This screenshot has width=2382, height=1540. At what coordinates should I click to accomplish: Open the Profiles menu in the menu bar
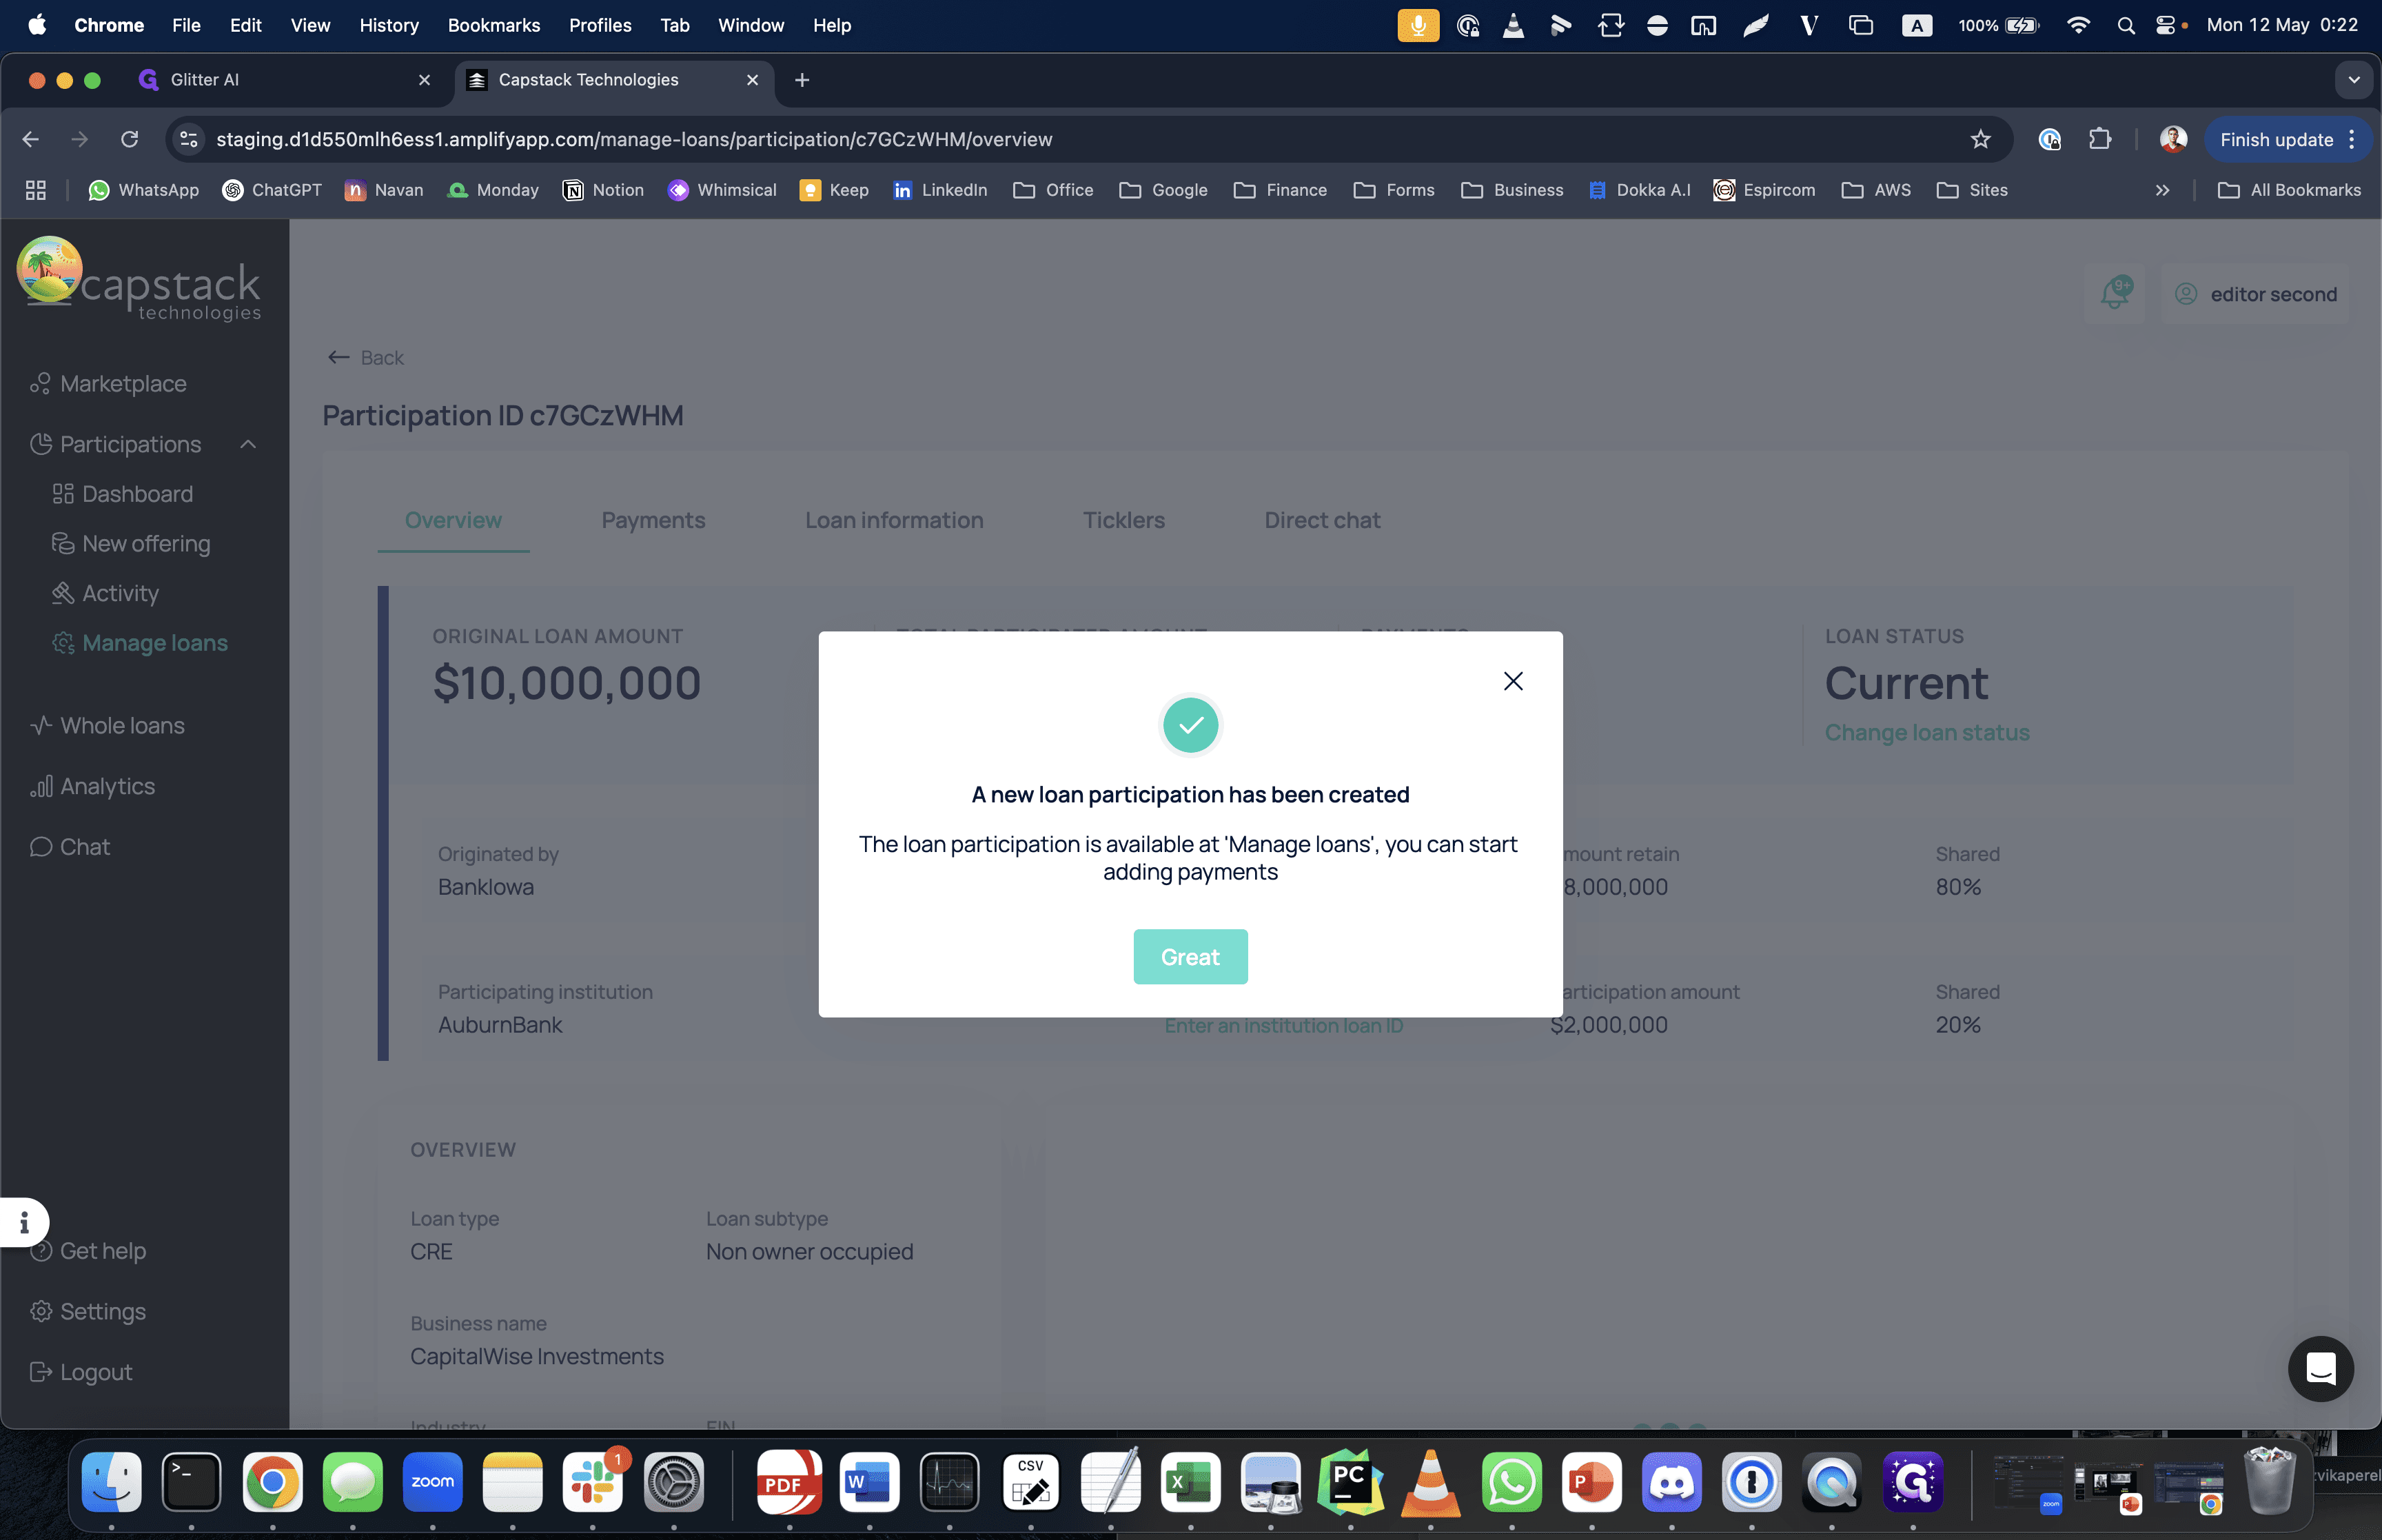(600, 25)
